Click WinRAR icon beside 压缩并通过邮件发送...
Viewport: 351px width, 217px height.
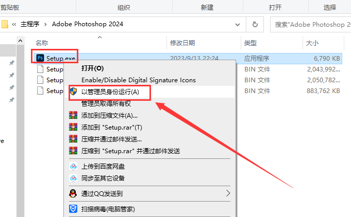[73, 139]
